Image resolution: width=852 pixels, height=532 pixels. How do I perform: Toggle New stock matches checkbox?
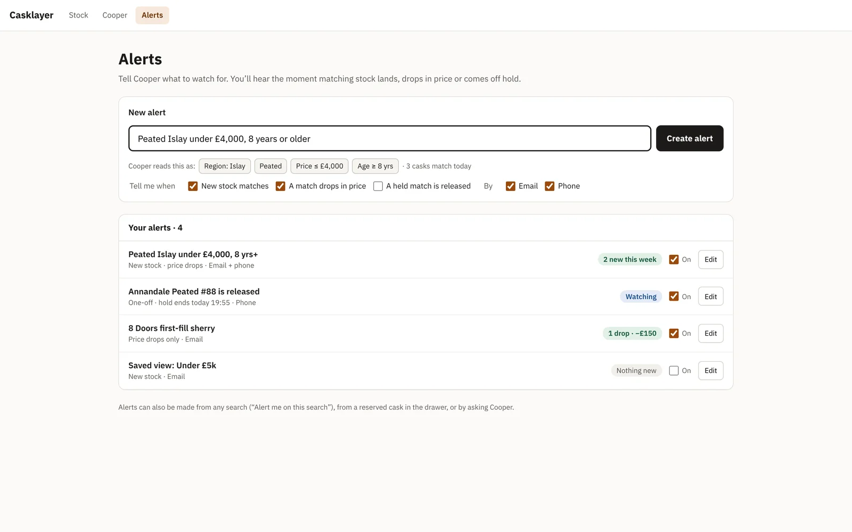[193, 186]
